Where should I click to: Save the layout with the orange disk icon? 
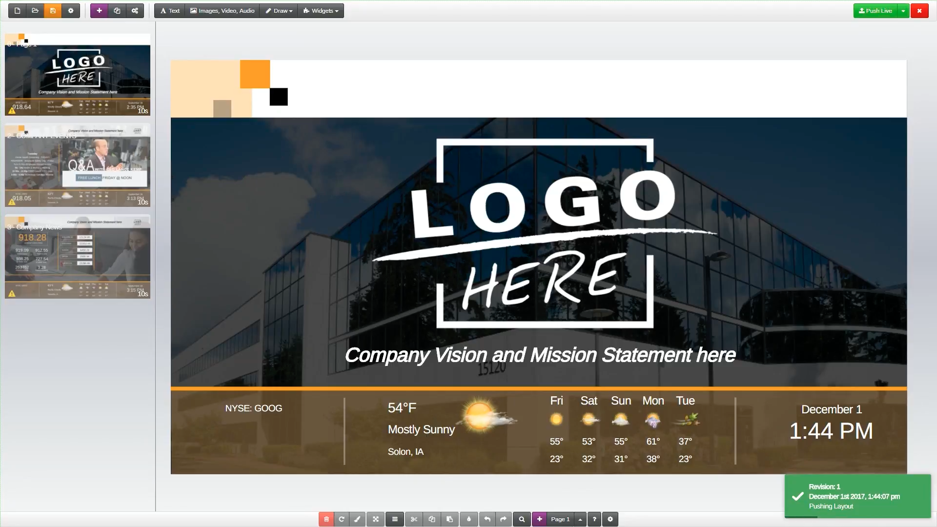click(x=53, y=11)
